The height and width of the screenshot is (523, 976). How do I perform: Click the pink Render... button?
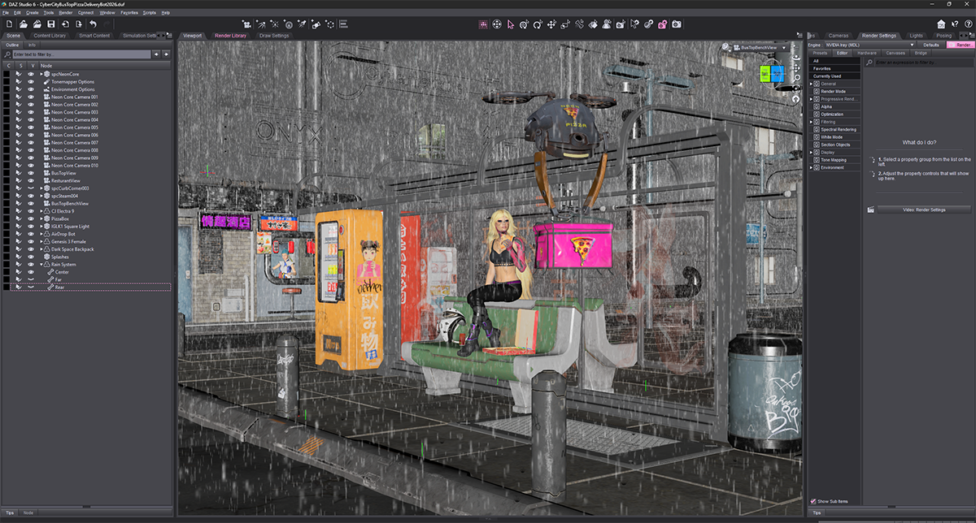(960, 45)
